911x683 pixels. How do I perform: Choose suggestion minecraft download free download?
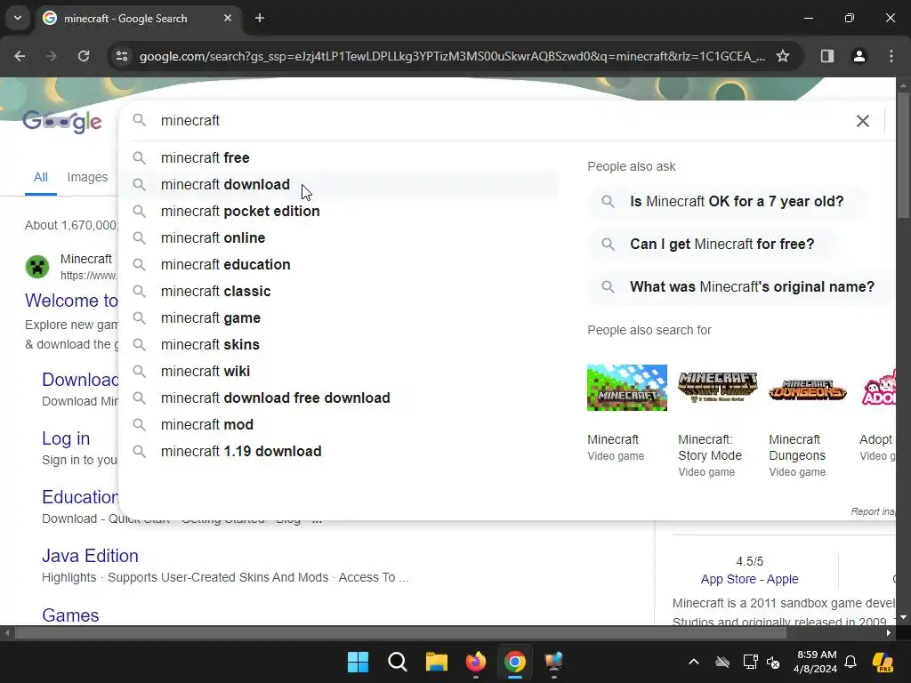coord(338,398)
